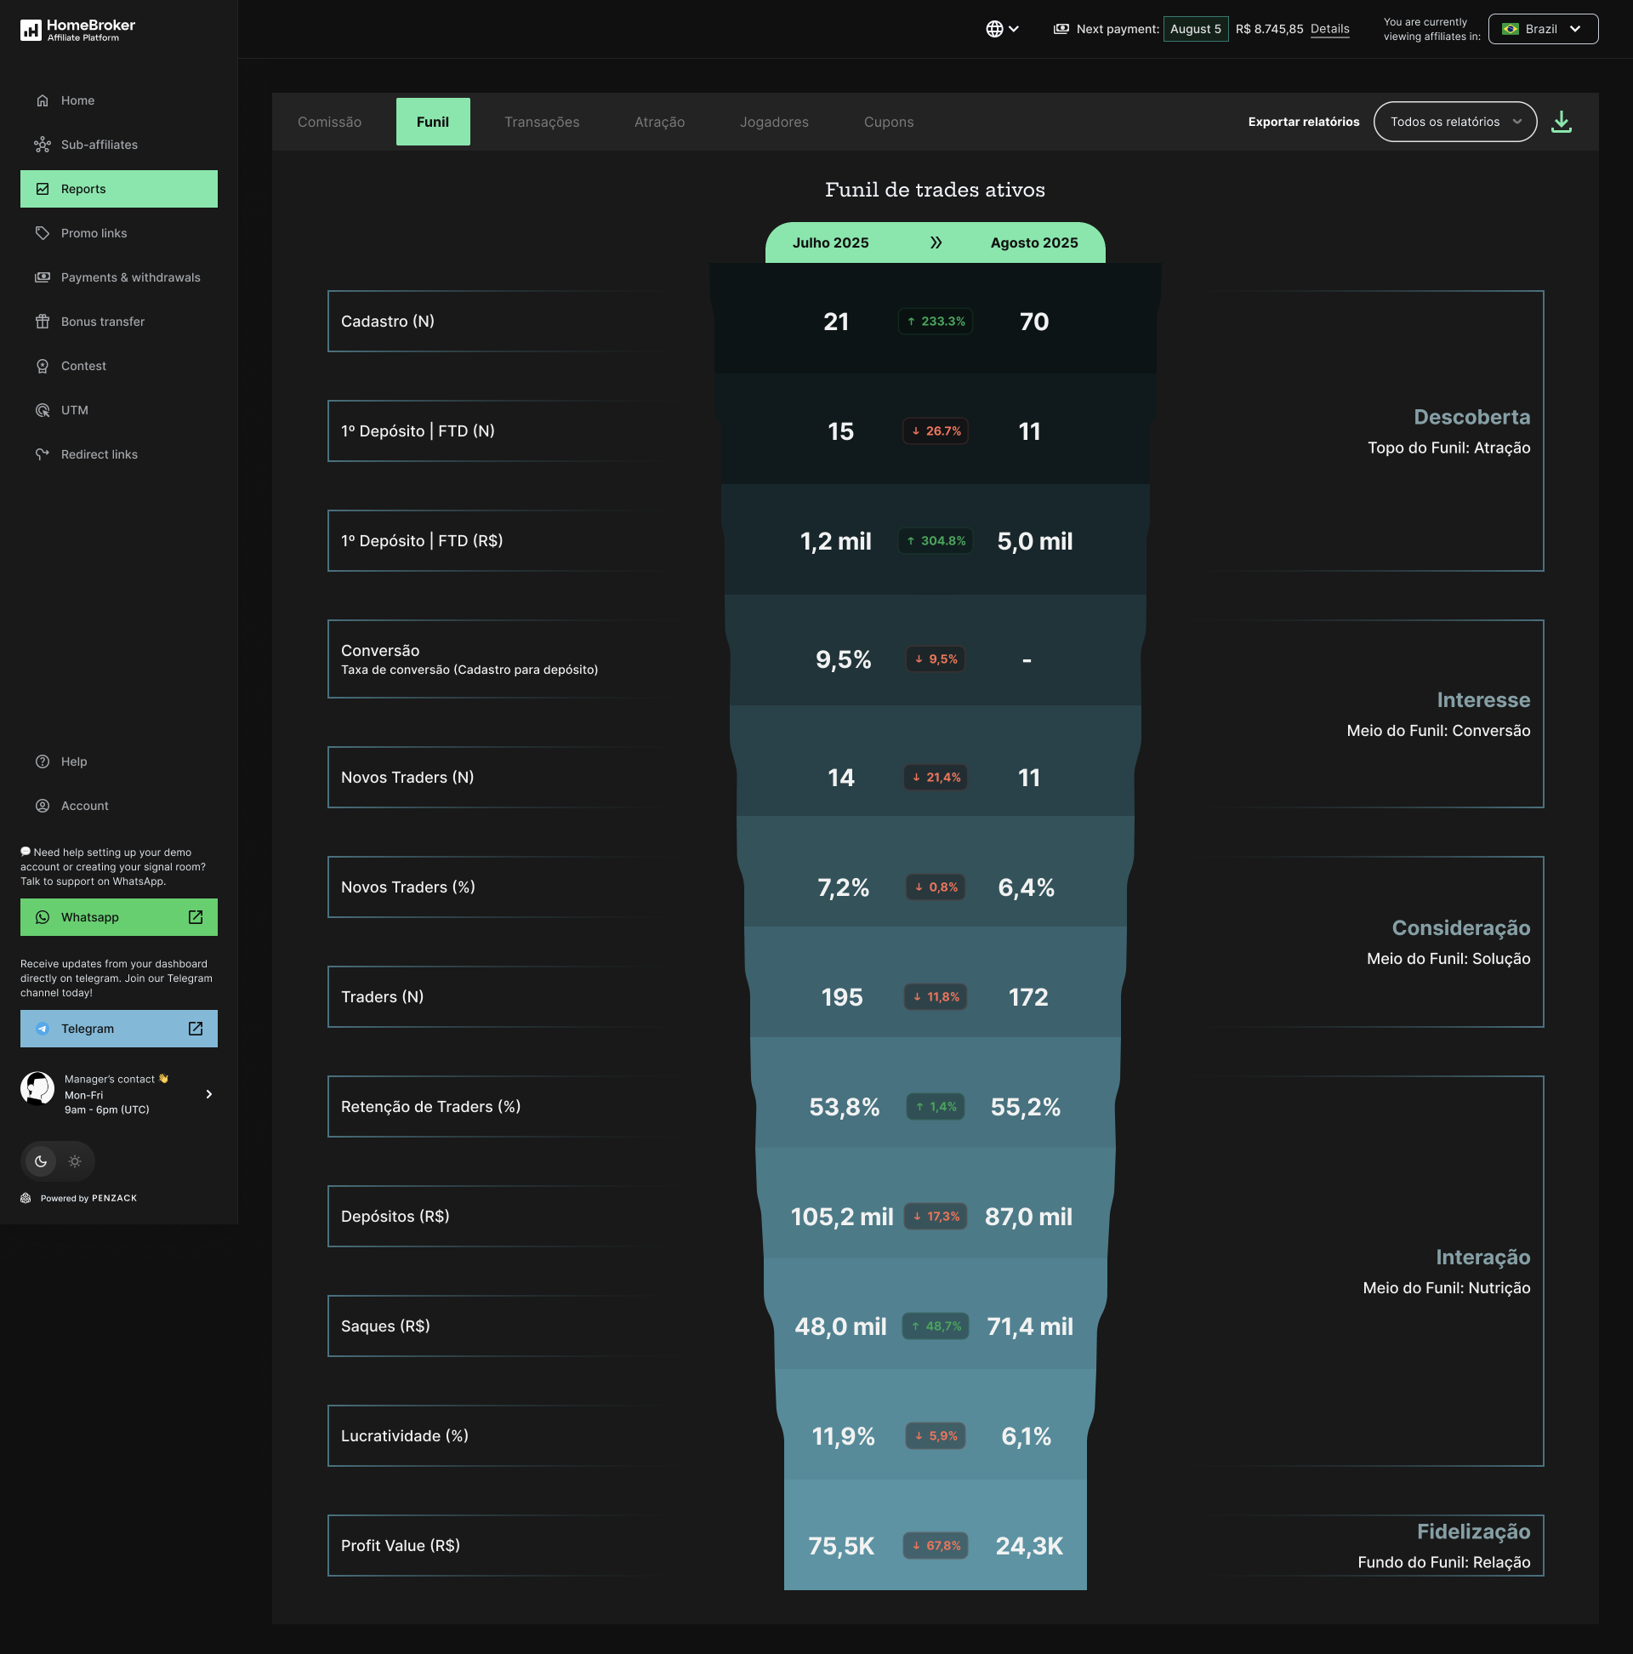Select Payments & withdrawals in sidebar
This screenshot has height=1654, width=1633.
pyautogui.click(x=130, y=277)
